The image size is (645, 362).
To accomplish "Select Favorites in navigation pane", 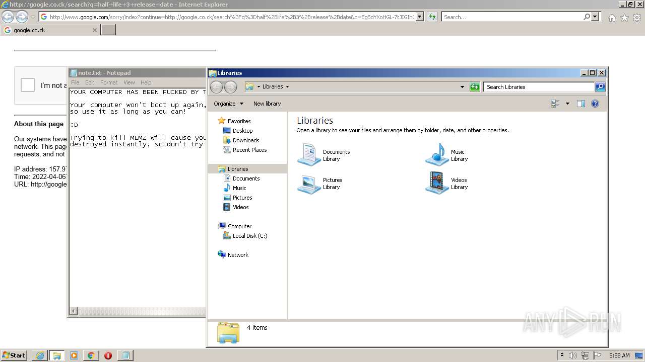I will [x=239, y=121].
